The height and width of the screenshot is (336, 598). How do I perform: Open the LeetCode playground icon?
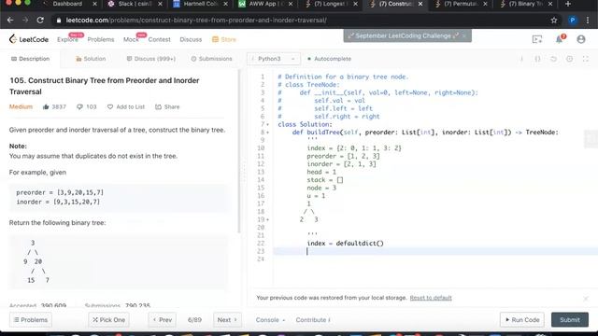[x=537, y=39]
